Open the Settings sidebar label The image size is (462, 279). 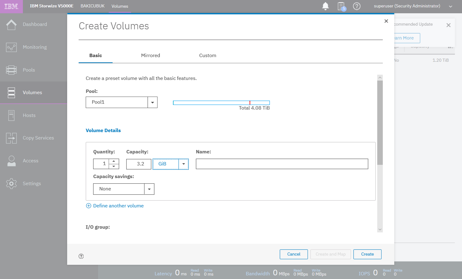click(x=32, y=184)
